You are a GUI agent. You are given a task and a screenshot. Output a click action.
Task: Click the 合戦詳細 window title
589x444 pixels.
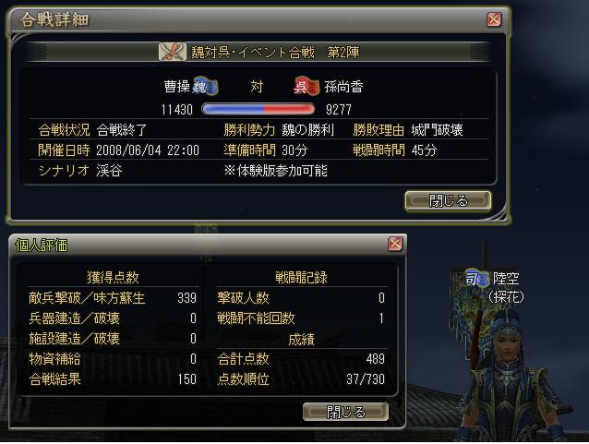54,19
